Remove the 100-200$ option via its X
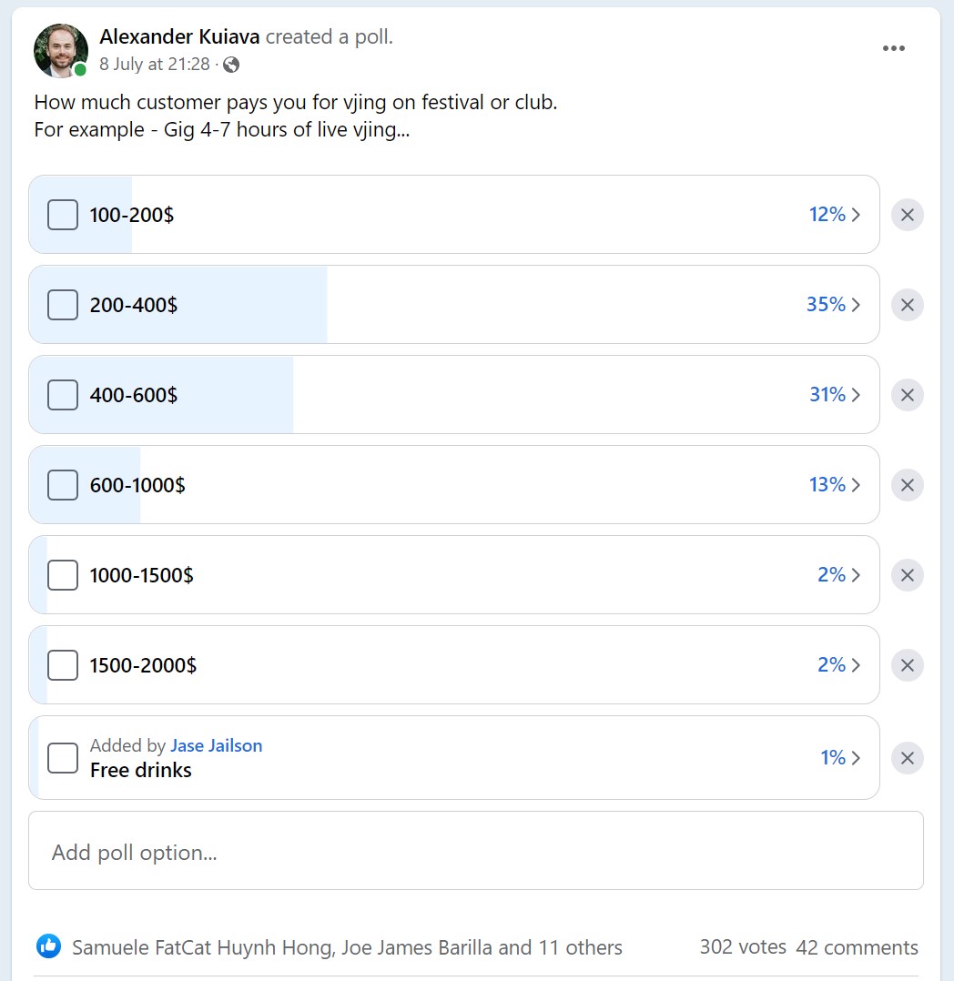This screenshot has width=954, height=981. 907,215
